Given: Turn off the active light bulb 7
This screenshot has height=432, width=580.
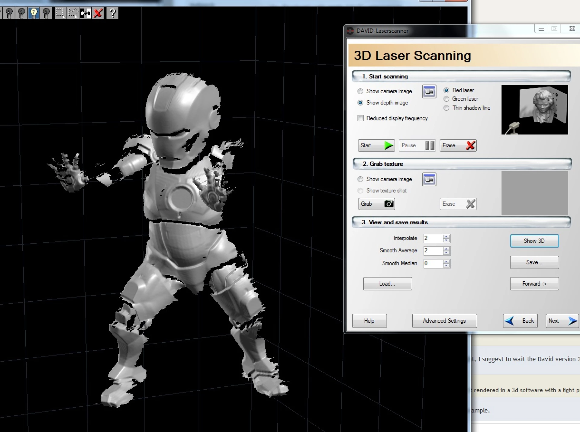Looking at the screenshot, I should 34,13.
